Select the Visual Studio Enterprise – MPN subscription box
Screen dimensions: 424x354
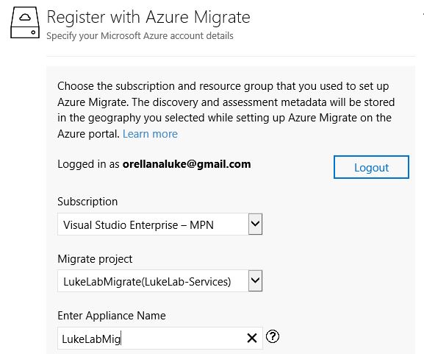click(159, 224)
